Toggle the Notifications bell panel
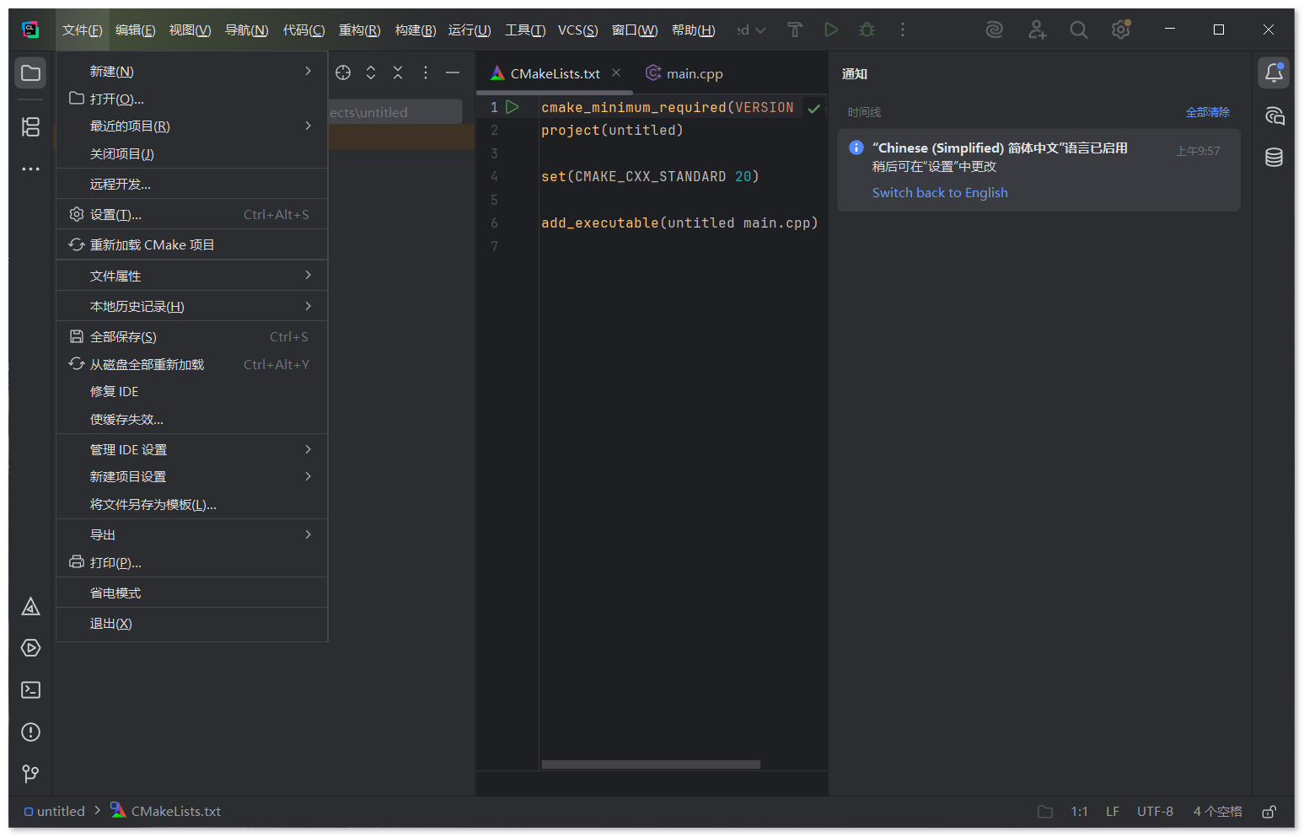Screen dimensions: 1304x837 (x=1274, y=73)
